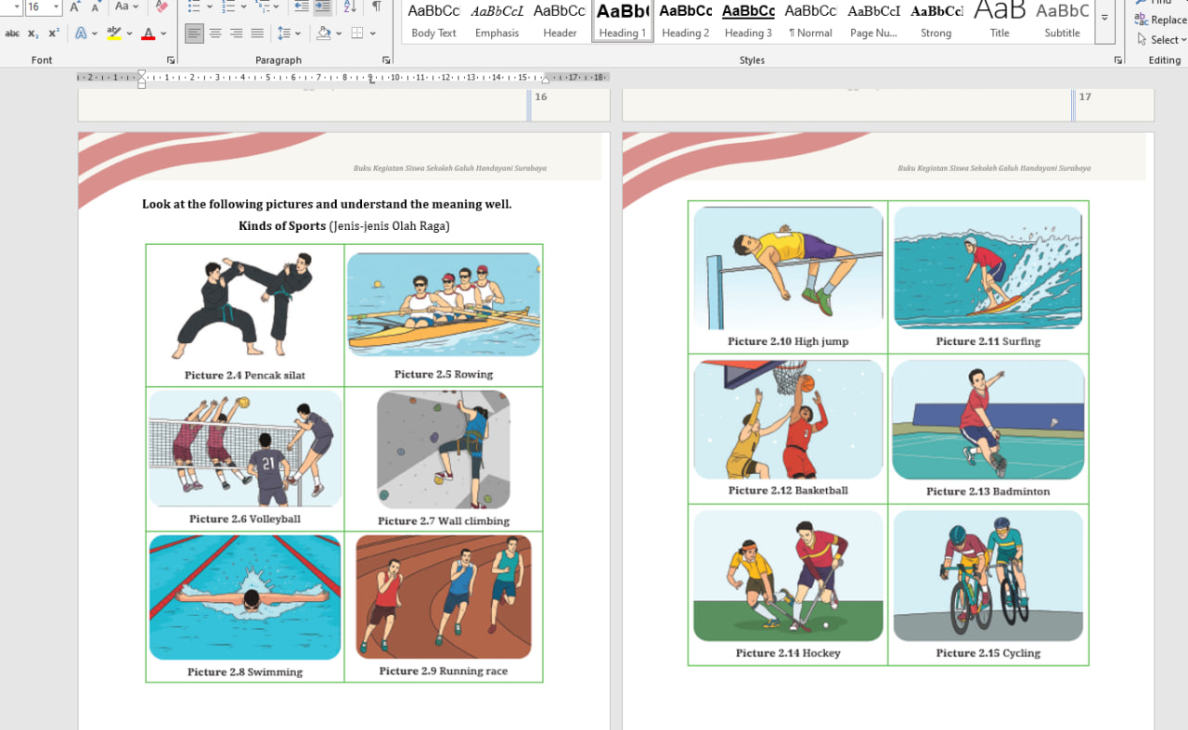Image resolution: width=1188 pixels, height=730 pixels.
Task: Expand numbering library dropdown arrow
Action: 243,6
